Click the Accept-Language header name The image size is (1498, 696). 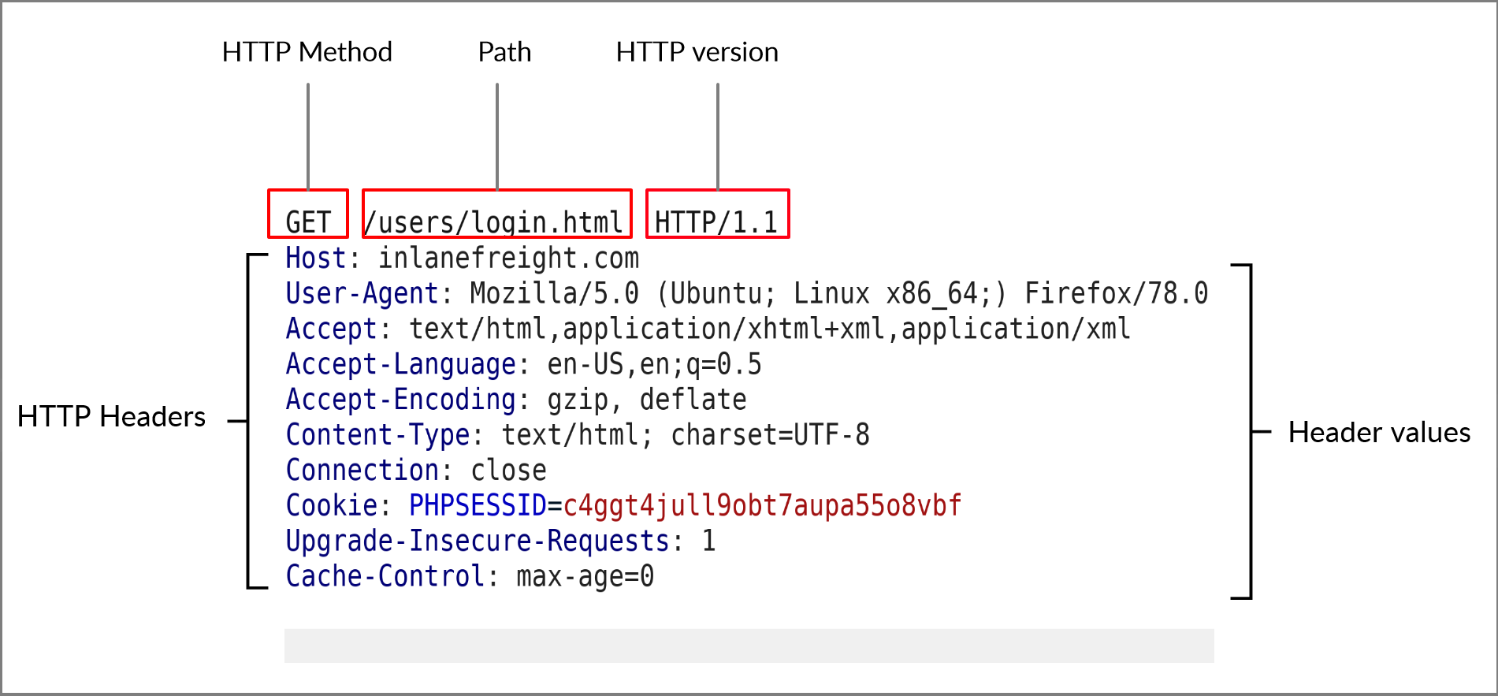pyautogui.click(x=400, y=364)
